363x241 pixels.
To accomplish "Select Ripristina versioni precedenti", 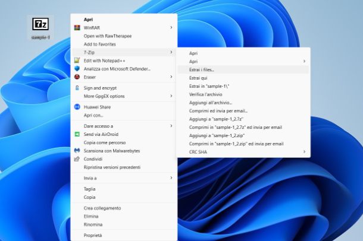I will click(124, 167).
